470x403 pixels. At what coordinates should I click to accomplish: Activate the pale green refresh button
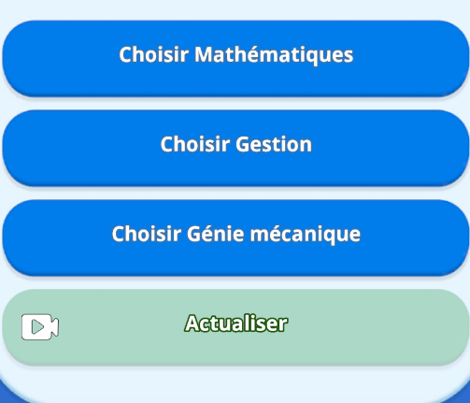pyautogui.click(x=235, y=327)
